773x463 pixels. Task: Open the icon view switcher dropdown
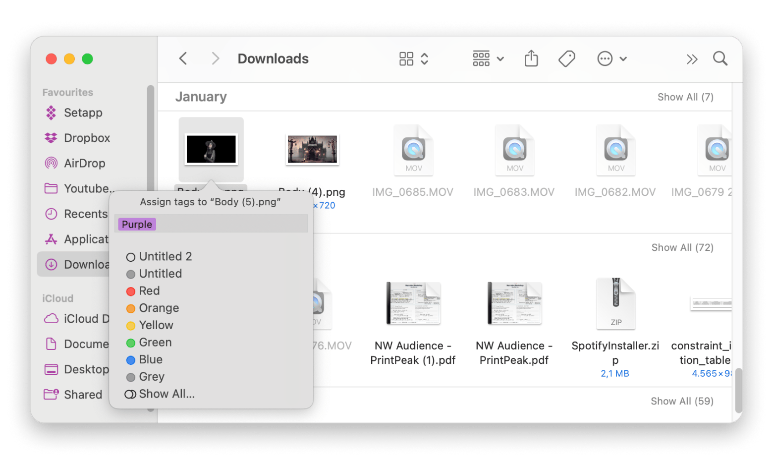point(413,58)
